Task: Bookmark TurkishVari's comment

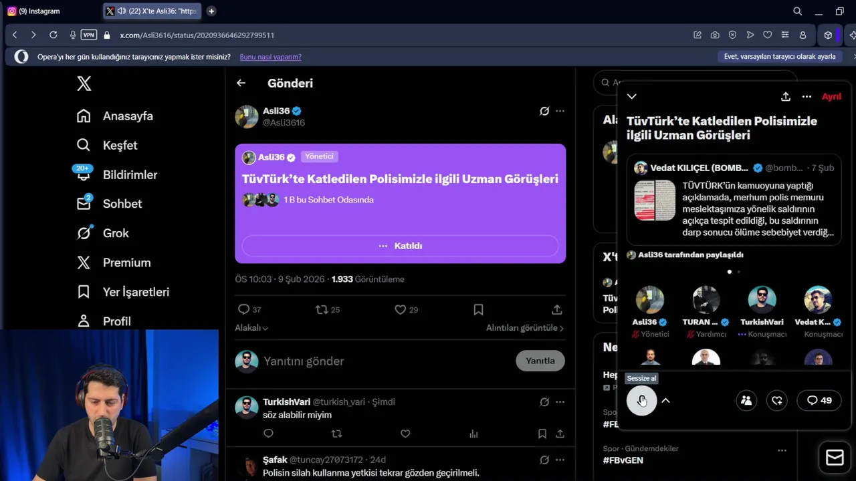Action: click(x=542, y=434)
